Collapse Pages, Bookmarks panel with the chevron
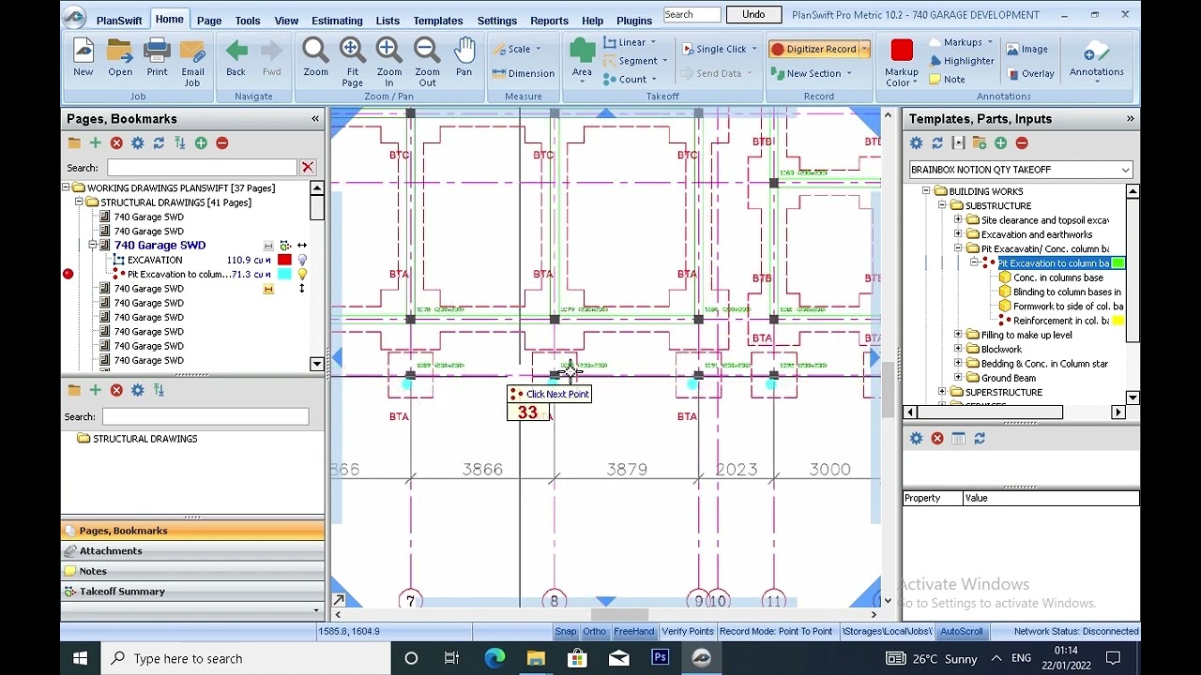Screen dimensions: 1201x675 (315, 119)
